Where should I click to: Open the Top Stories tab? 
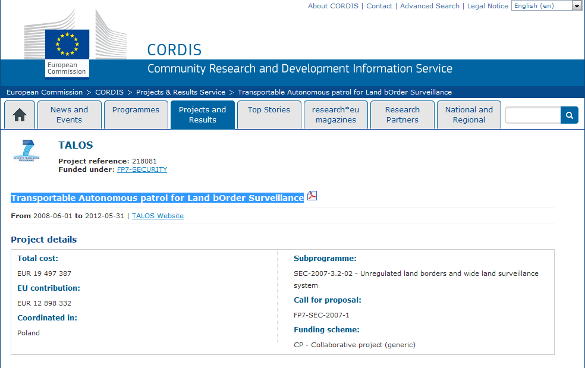[269, 115]
